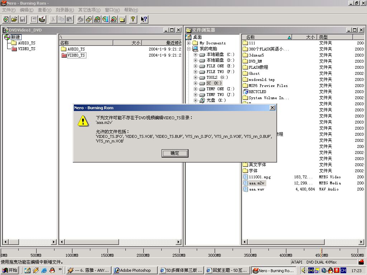Expand the TEMP ONE (I:) drive node
Viewport: 367px width, 275px height.
(x=195, y=89)
